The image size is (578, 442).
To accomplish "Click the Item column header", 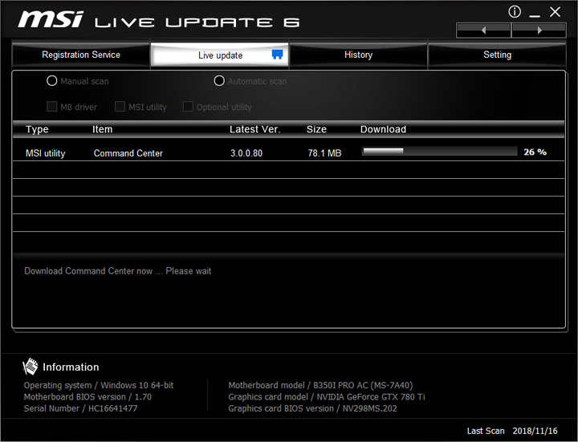I will coord(102,129).
